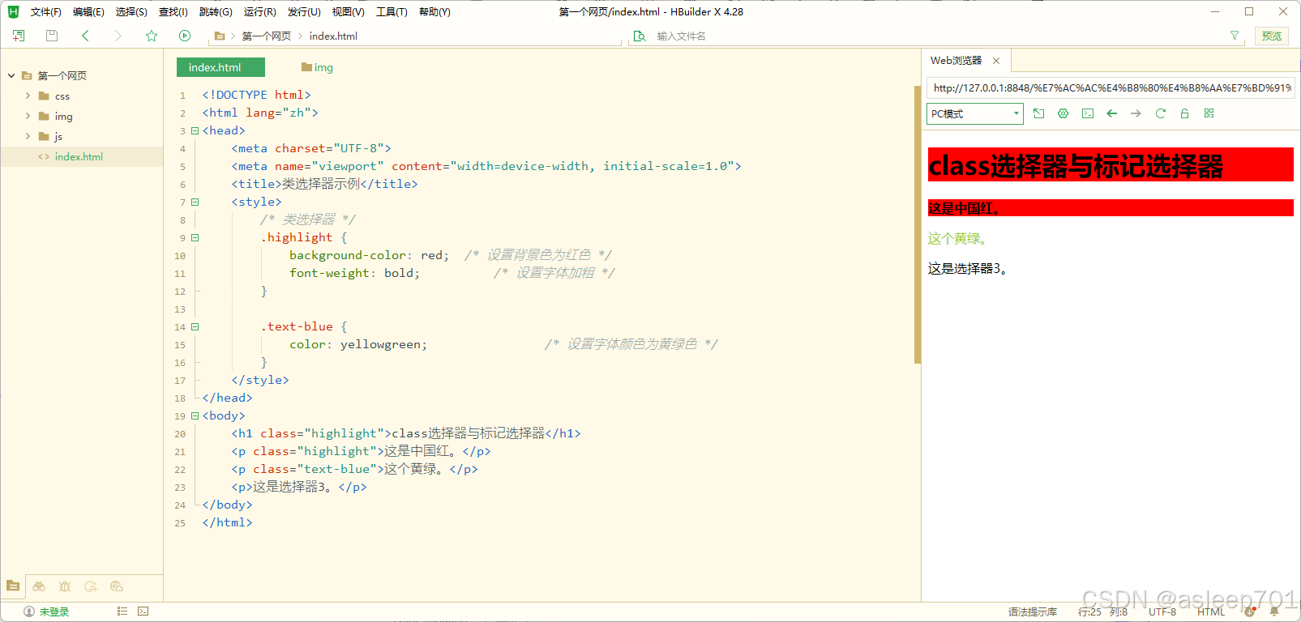
Task: Open the PC模式 device mode dropdown
Action: (x=975, y=113)
